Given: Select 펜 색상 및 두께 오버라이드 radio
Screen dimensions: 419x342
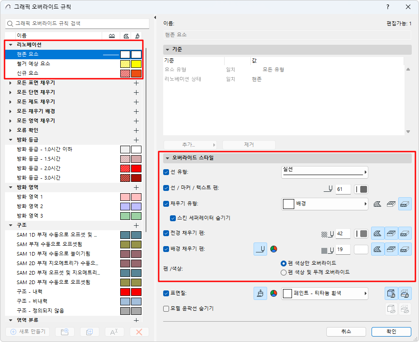Looking at the screenshot, I should [283, 273].
